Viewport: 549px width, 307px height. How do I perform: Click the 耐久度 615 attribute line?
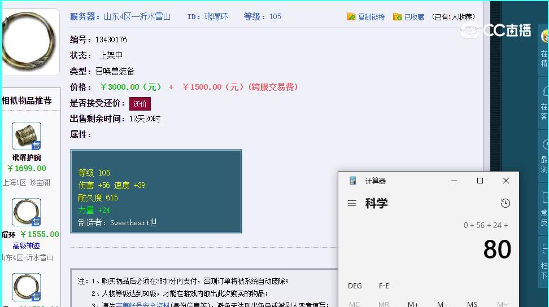coord(98,198)
